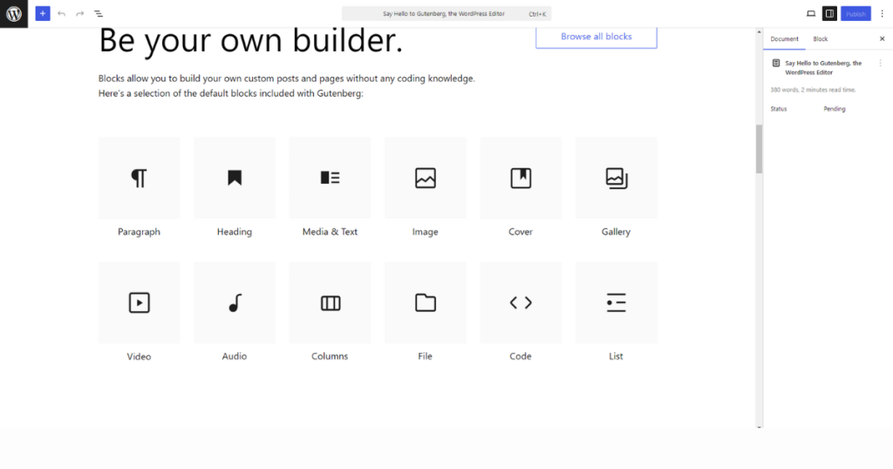Open the top bar Options menu
The height and width of the screenshot is (469, 893).
pos(883,14)
